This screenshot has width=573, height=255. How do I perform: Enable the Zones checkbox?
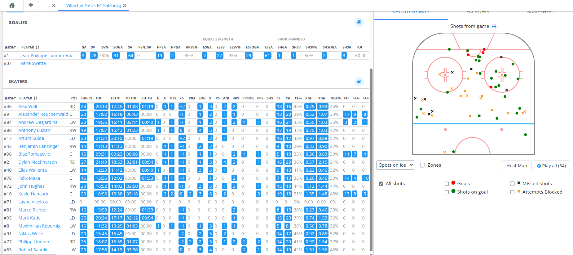pos(423,165)
